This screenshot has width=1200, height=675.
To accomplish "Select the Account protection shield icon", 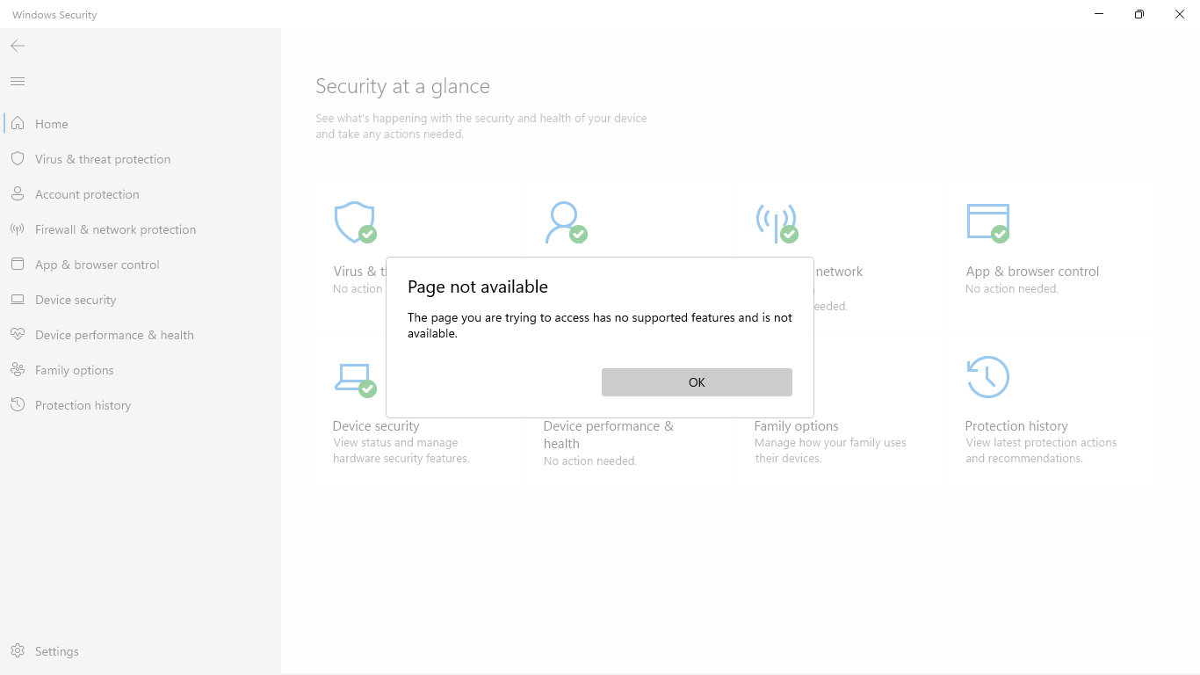I will [x=18, y=193].
